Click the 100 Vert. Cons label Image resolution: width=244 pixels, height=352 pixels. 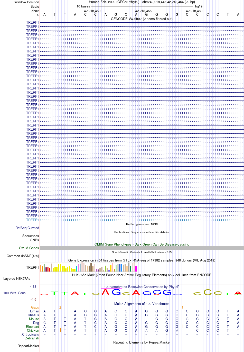coord(14,293)
